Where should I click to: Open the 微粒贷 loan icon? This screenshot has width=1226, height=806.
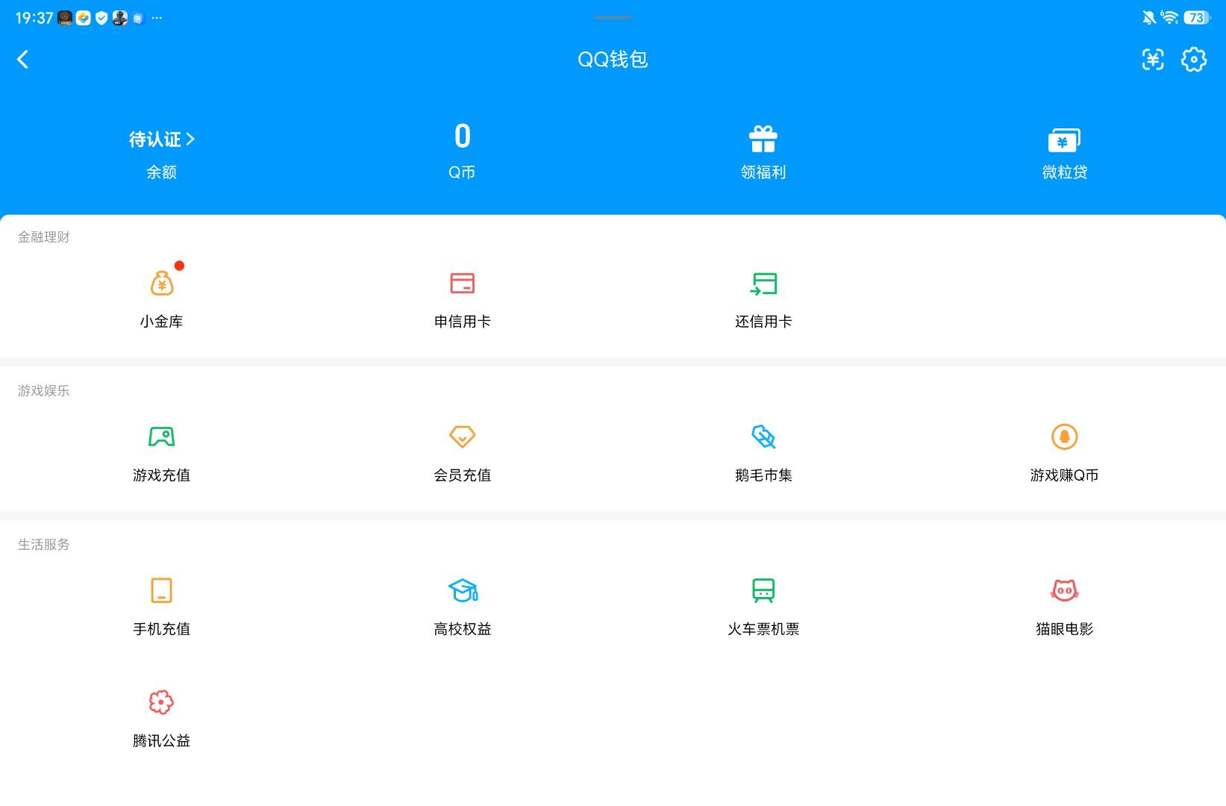point(1064,140)
